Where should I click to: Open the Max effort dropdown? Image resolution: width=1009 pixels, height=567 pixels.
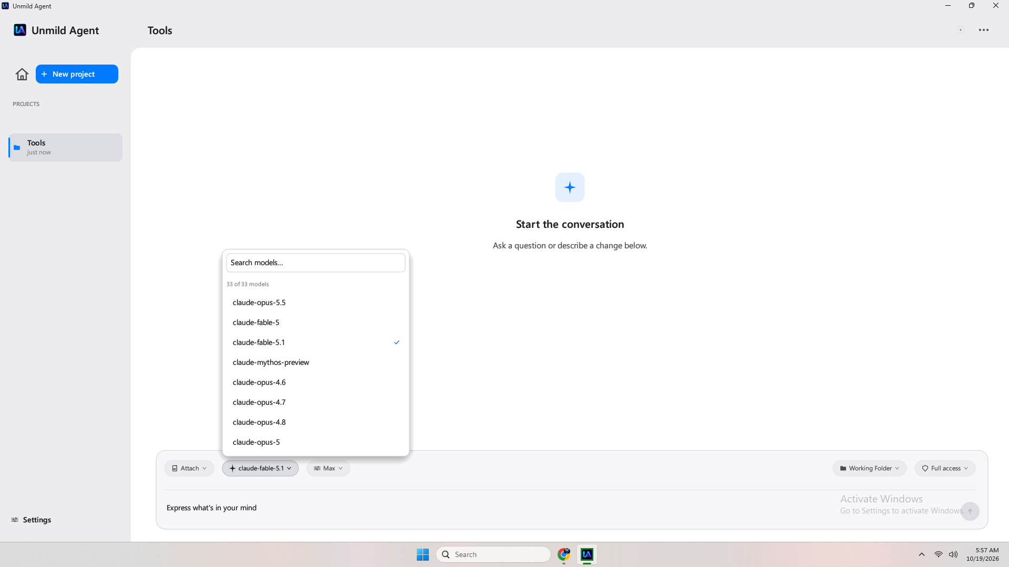[x=328, y=468]
